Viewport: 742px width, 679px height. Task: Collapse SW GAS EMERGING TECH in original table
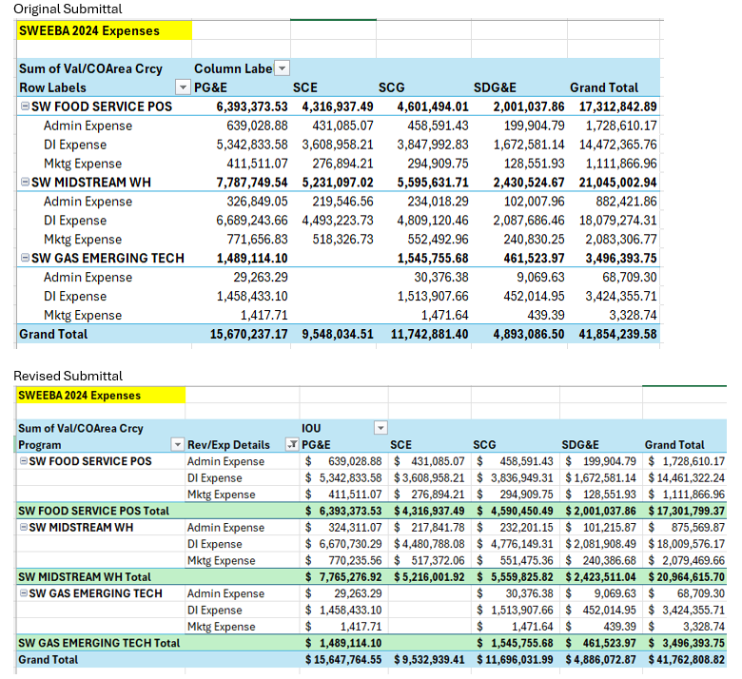click(x=25, y=258)
